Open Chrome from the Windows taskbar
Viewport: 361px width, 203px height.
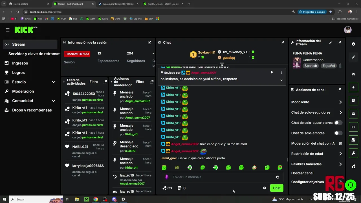96,199
